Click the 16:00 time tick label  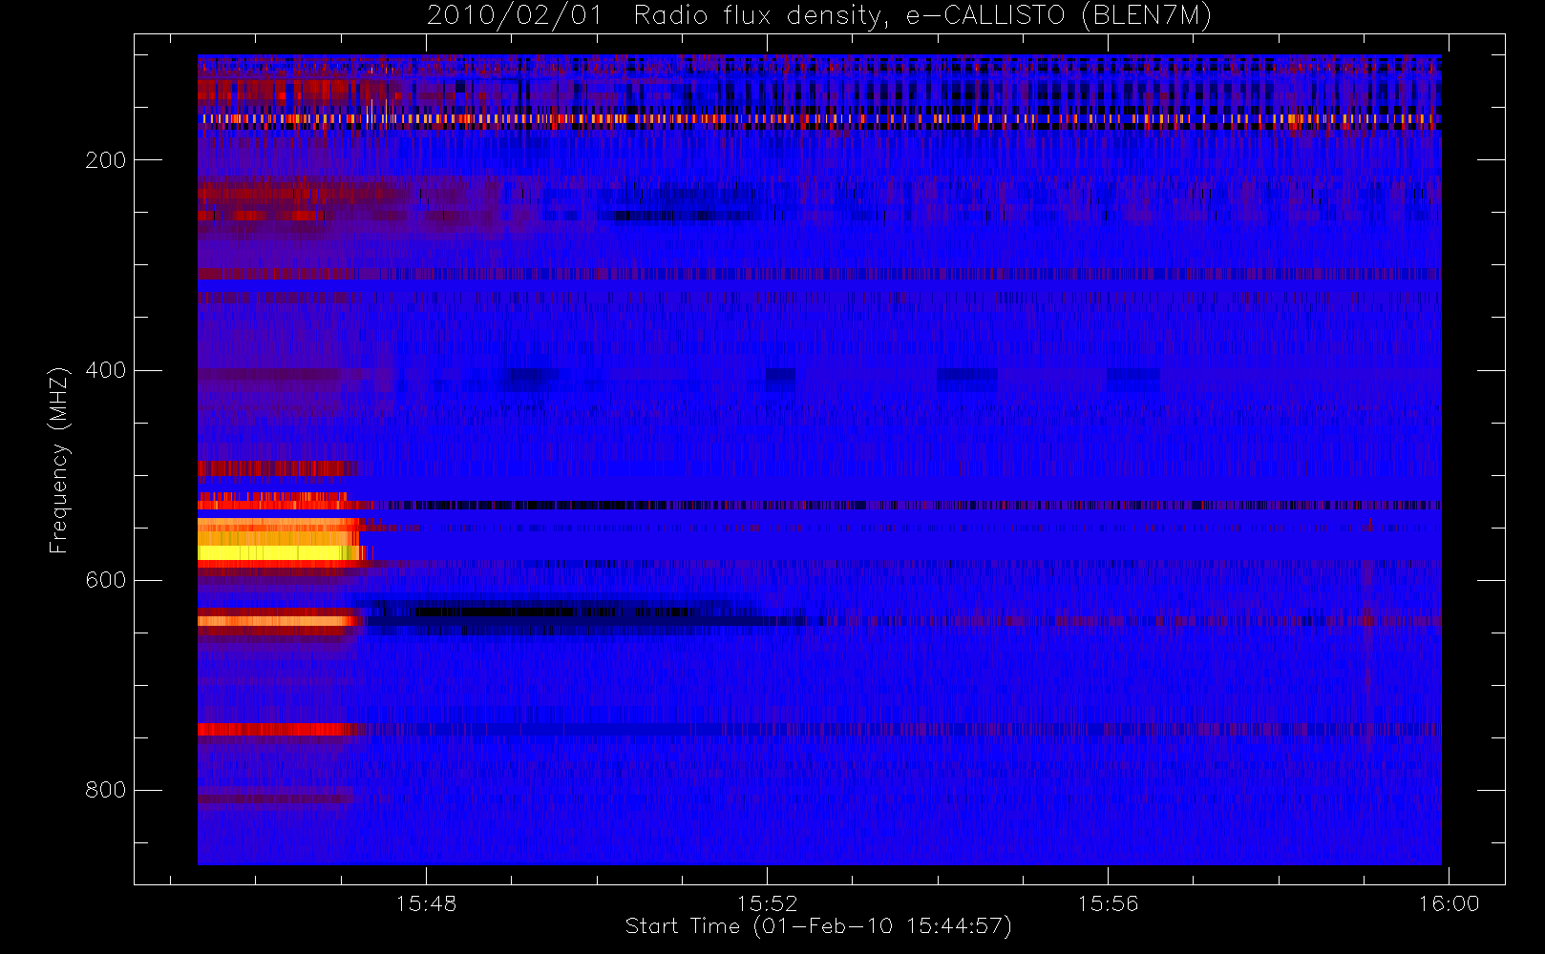[1449, 903]
